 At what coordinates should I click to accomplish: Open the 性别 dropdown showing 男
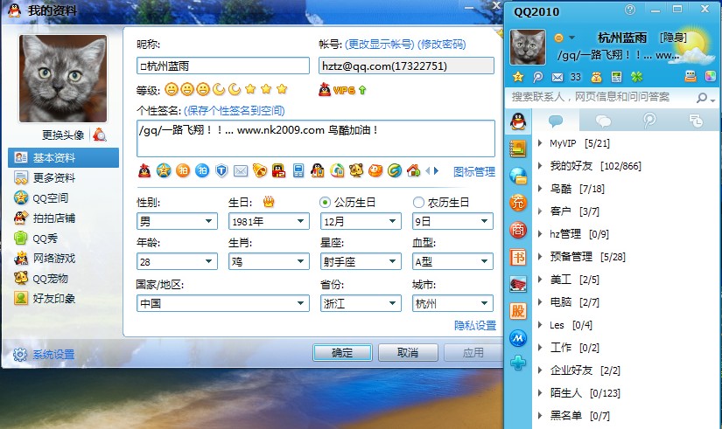tap(177, 221)
